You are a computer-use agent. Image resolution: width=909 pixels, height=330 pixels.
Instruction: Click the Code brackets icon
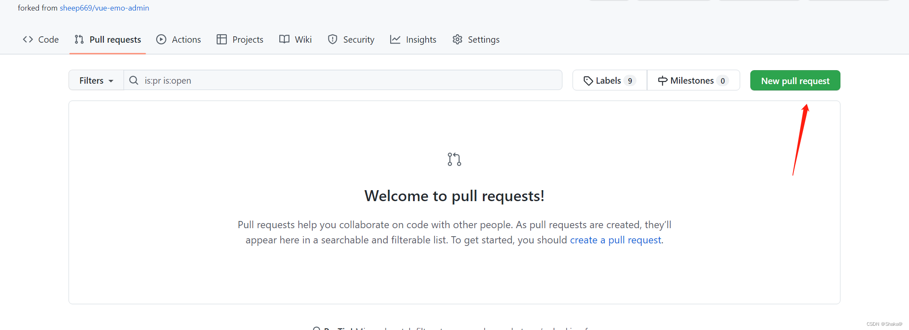pyautogui.click(x=28, y=39)
